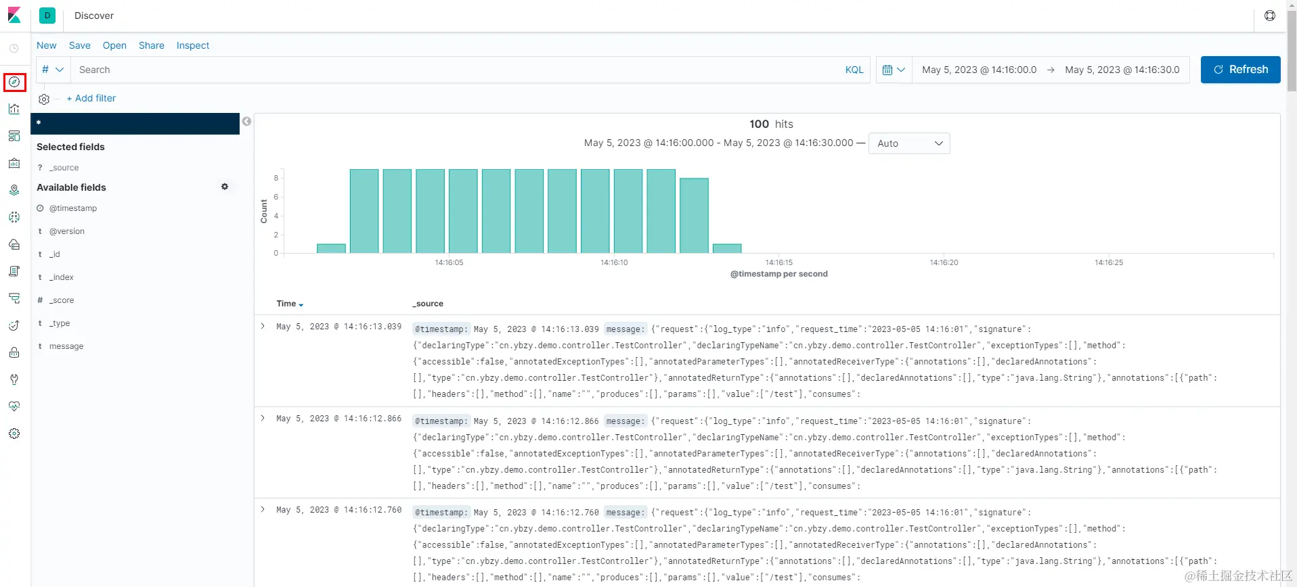Open Management gear icon in sidebar
This screenshot has height=587, width=1297.
(x=14, y=433)
